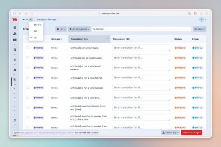Viewport: 221px width, 147px height.
Task: Click the browser split view icon
Action: (207, 13)
